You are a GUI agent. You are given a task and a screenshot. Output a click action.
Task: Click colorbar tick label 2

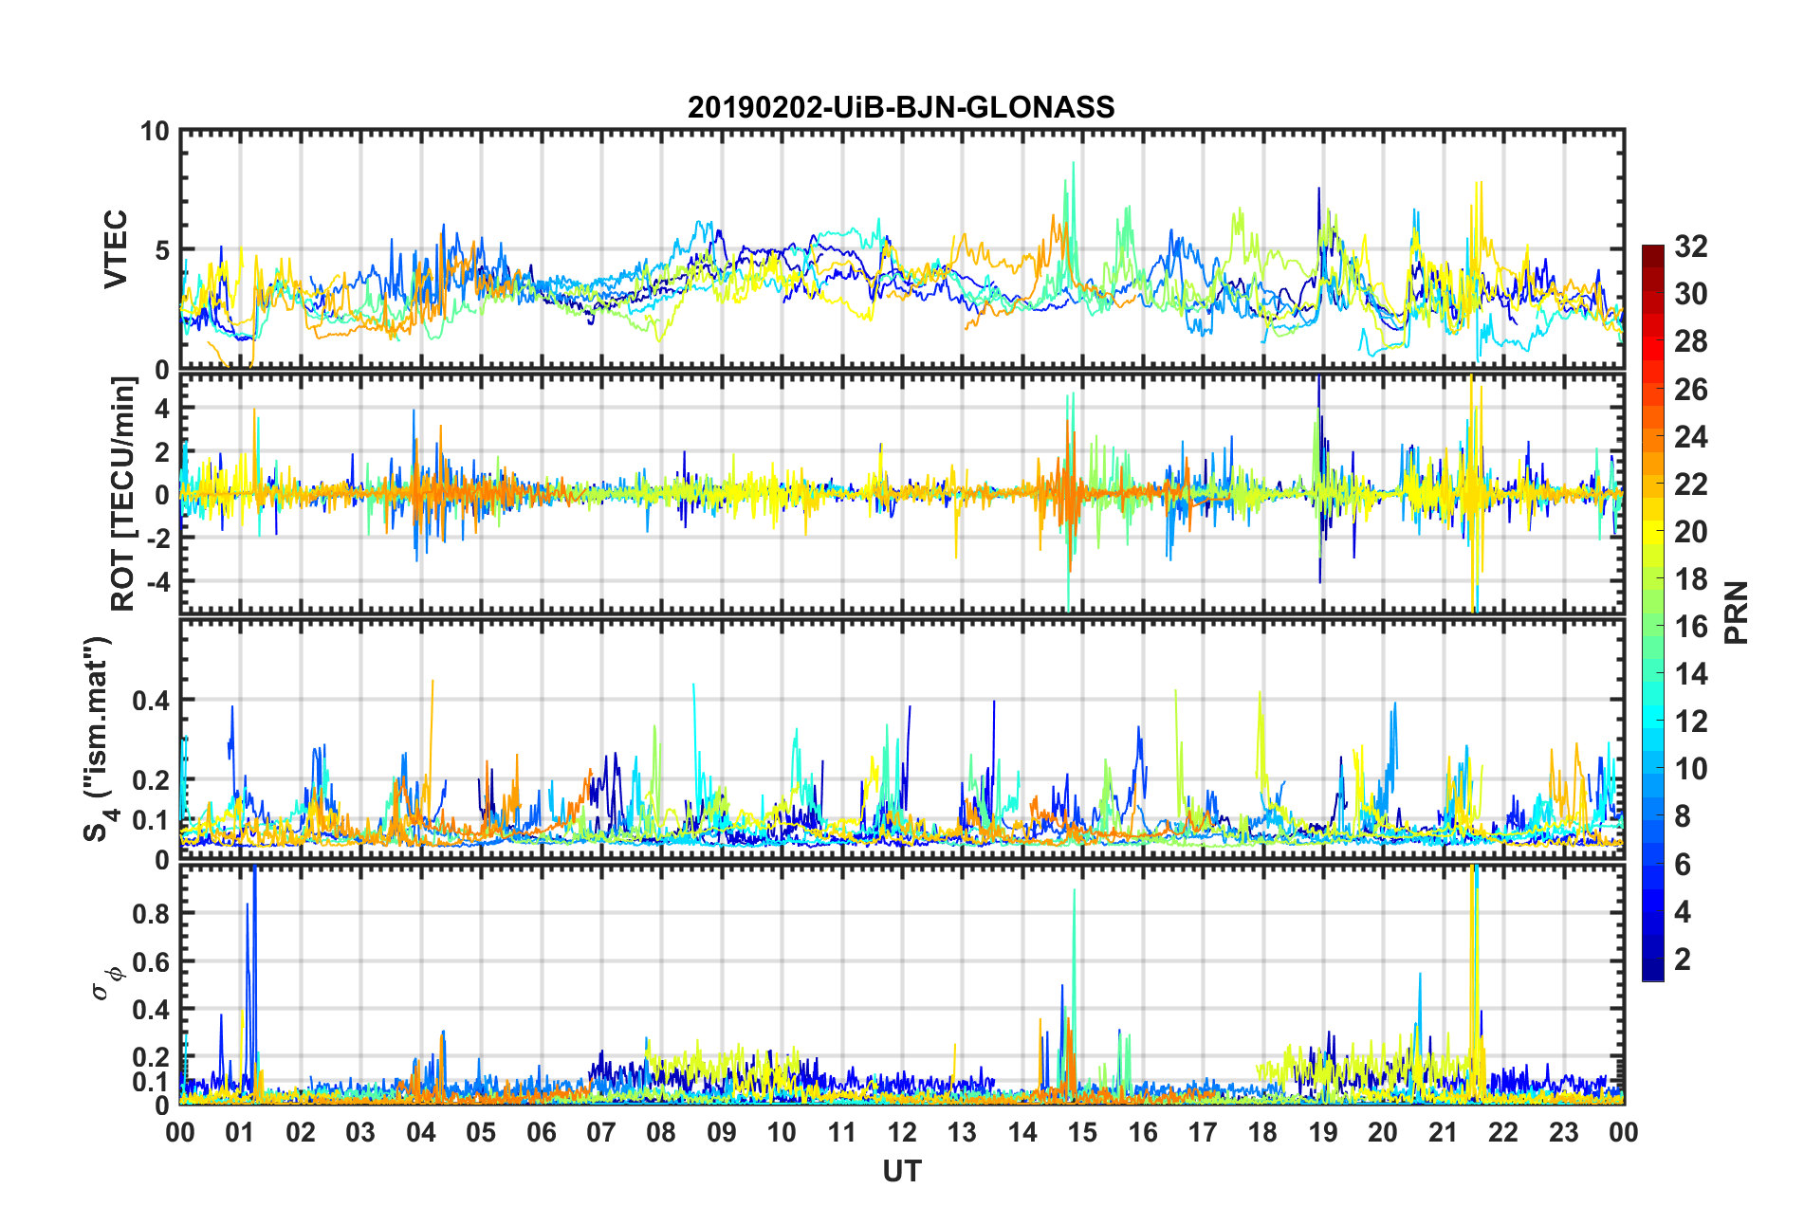1683,959
